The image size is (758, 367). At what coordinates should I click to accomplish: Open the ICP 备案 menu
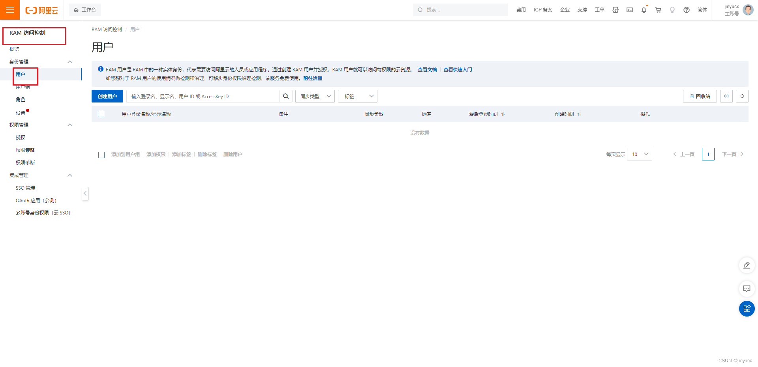(x=543, y=10)
